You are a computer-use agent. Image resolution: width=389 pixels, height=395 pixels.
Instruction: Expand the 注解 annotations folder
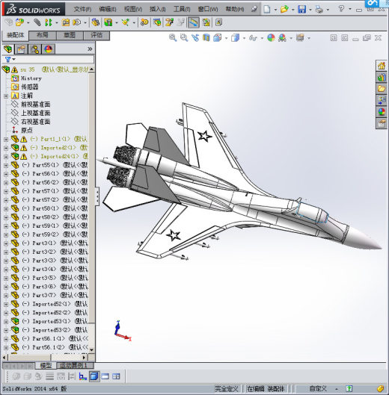point(6,96)
